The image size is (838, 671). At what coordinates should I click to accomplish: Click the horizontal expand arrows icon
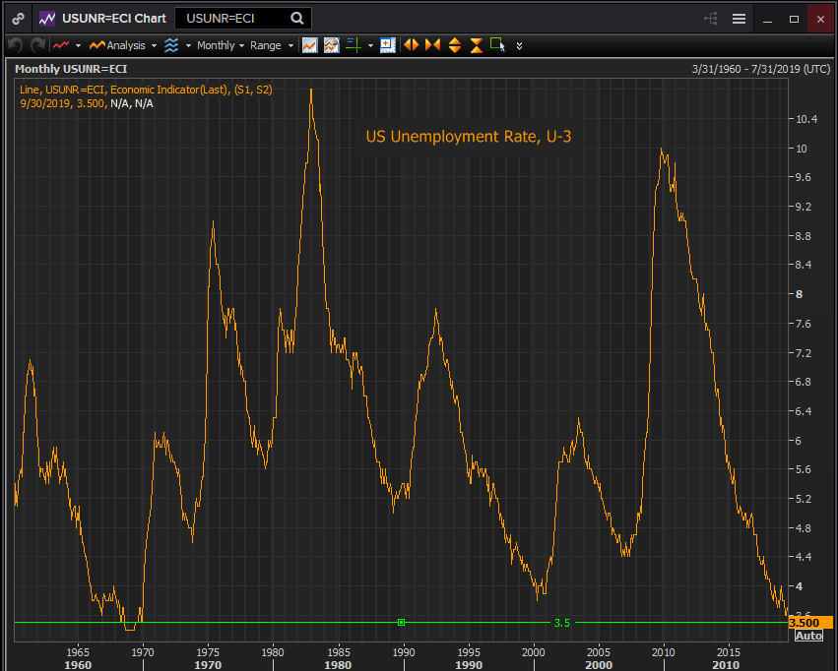coord(411,45)
